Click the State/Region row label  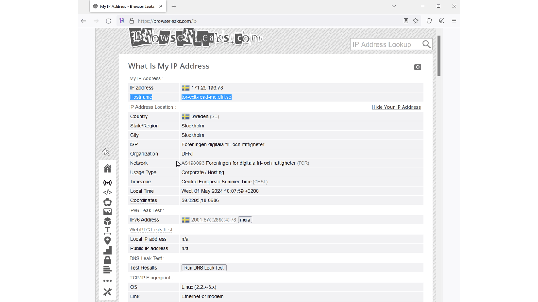[x=144, y=126]
